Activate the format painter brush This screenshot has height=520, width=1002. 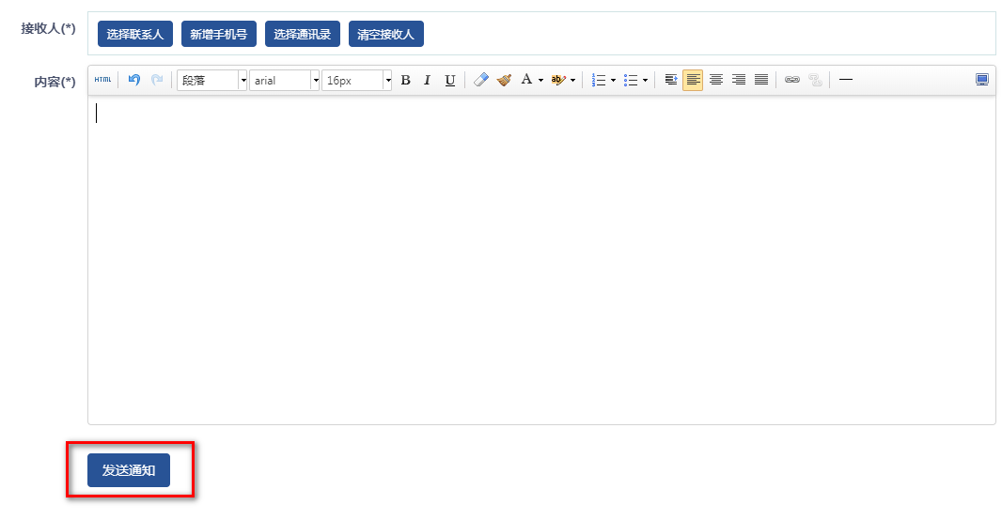[x=504, y=80]
